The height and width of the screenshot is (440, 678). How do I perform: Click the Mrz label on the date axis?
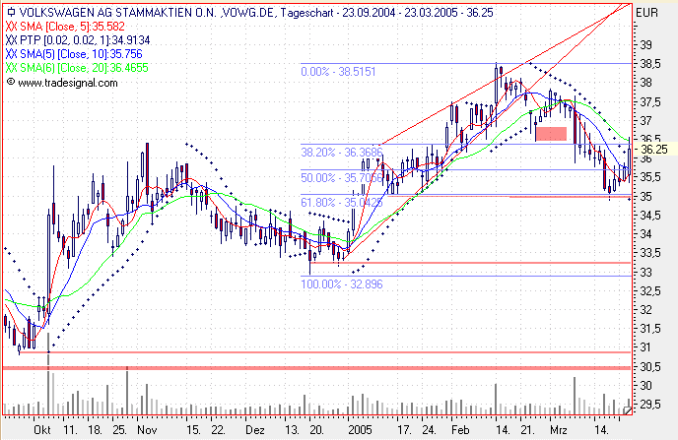click(x=559, y=430)
